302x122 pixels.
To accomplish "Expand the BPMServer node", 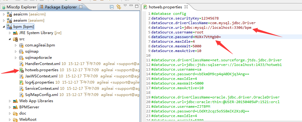I will 10,107.
